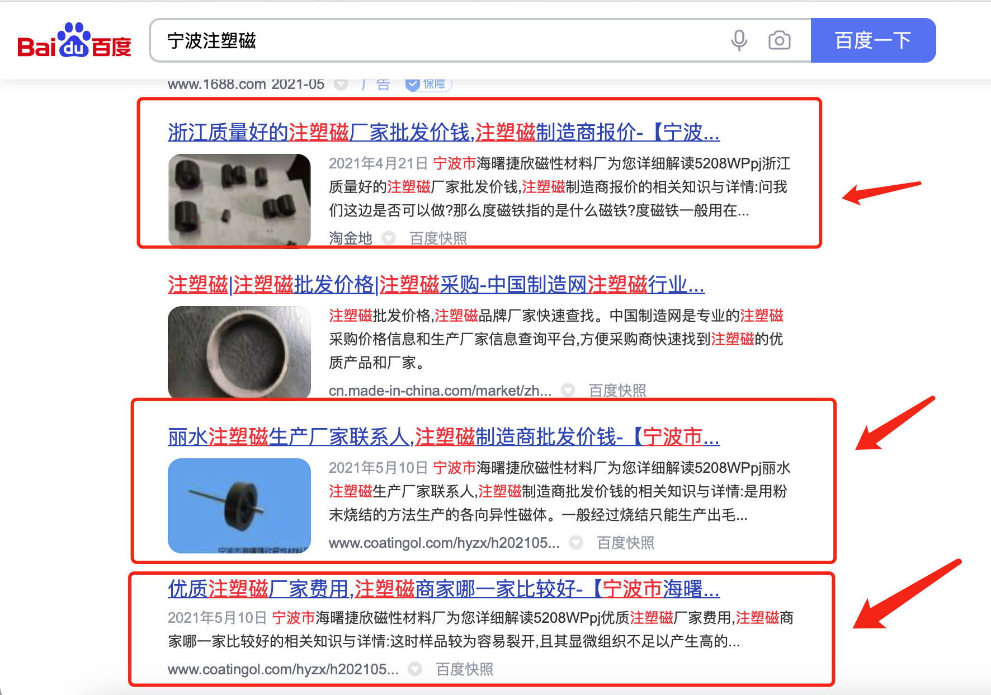Expand dropdown arrow beside www.1688.com 2021-05
This screenshot has width=991, height=695.
coord(341,84)
